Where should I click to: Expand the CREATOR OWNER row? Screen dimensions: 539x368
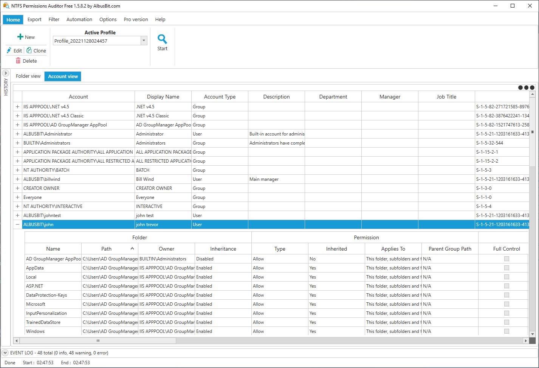pyautogui.click(x=17, y=188)
